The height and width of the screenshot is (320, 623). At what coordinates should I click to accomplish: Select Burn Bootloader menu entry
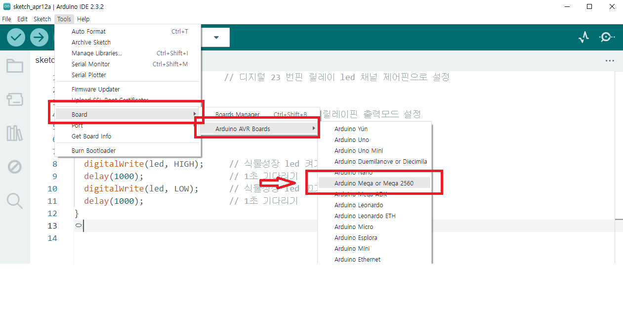tap(128, 150)
